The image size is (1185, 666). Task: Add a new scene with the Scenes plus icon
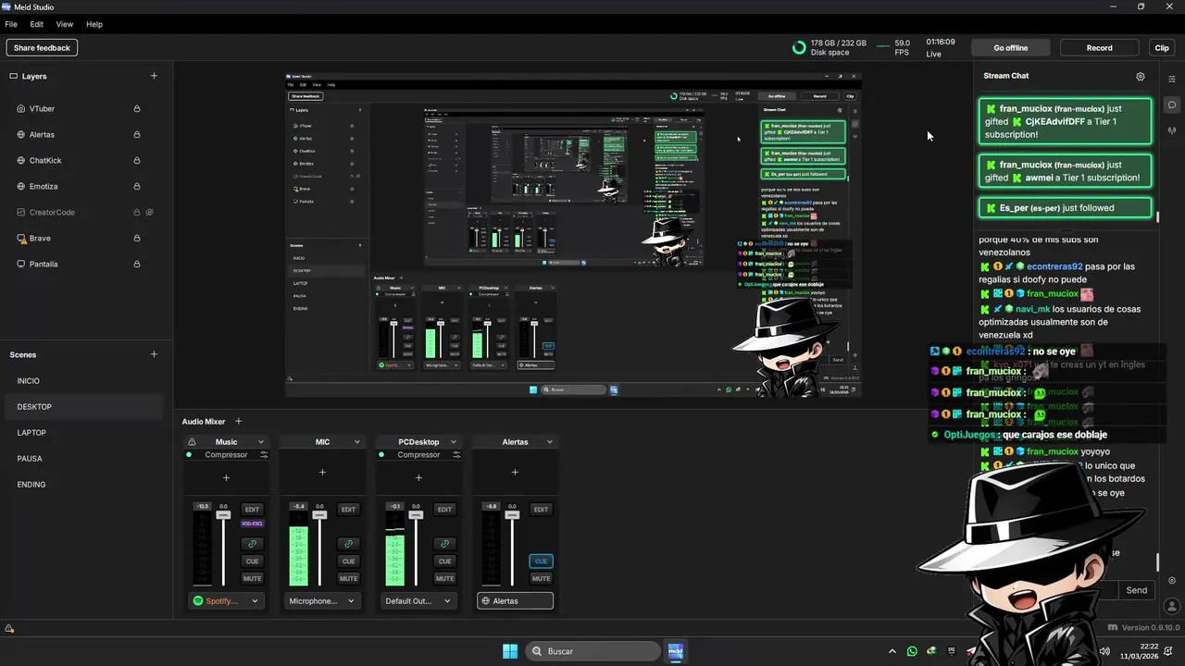[x=154, y=354]
